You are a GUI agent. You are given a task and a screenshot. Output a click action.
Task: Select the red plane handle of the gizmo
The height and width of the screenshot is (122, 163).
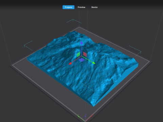click(x=85, y=54)
